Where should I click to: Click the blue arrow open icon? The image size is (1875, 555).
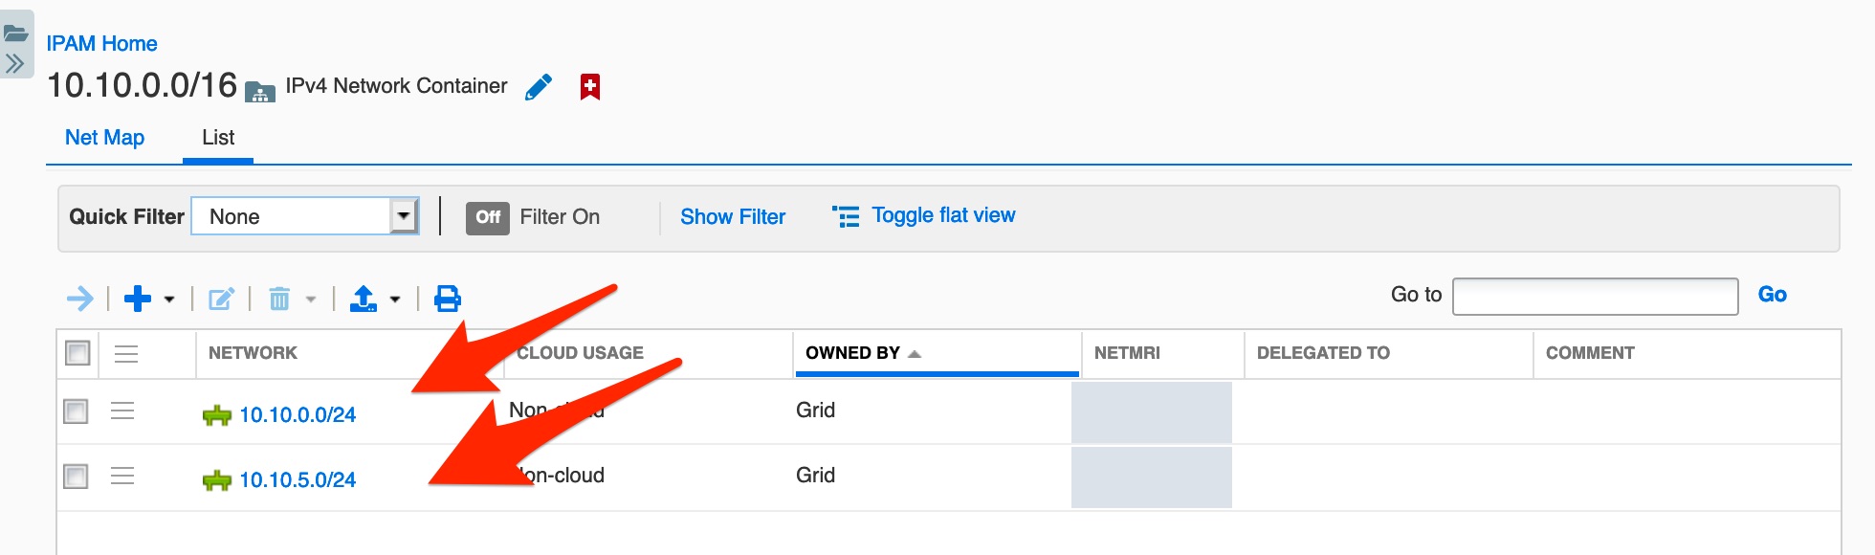point(80,299)
